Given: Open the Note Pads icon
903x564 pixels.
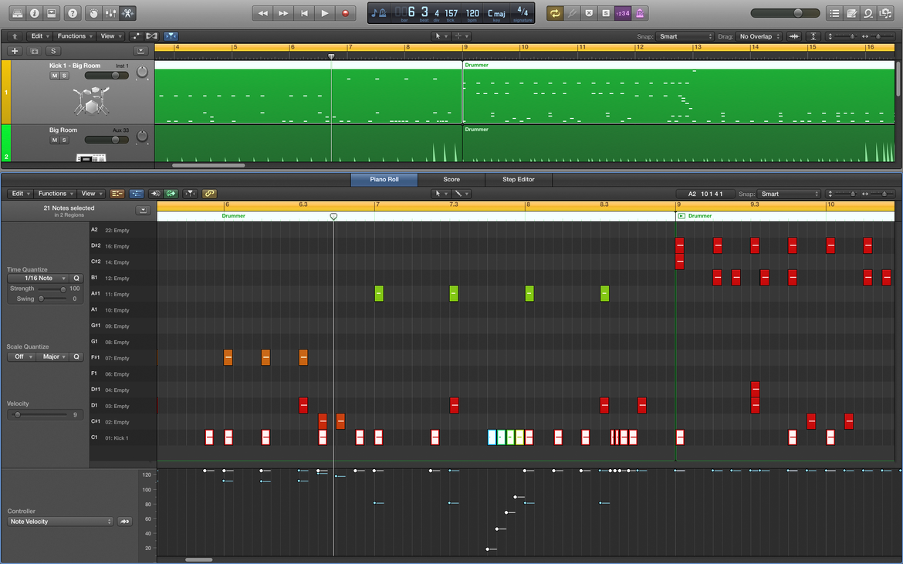Looking at the screenshot, I should tap(852, 12).
